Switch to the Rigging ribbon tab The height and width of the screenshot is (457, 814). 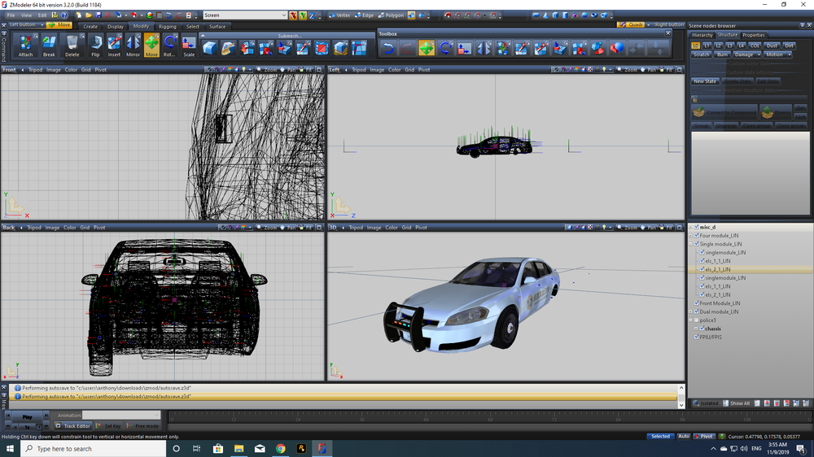pos(168,26)
